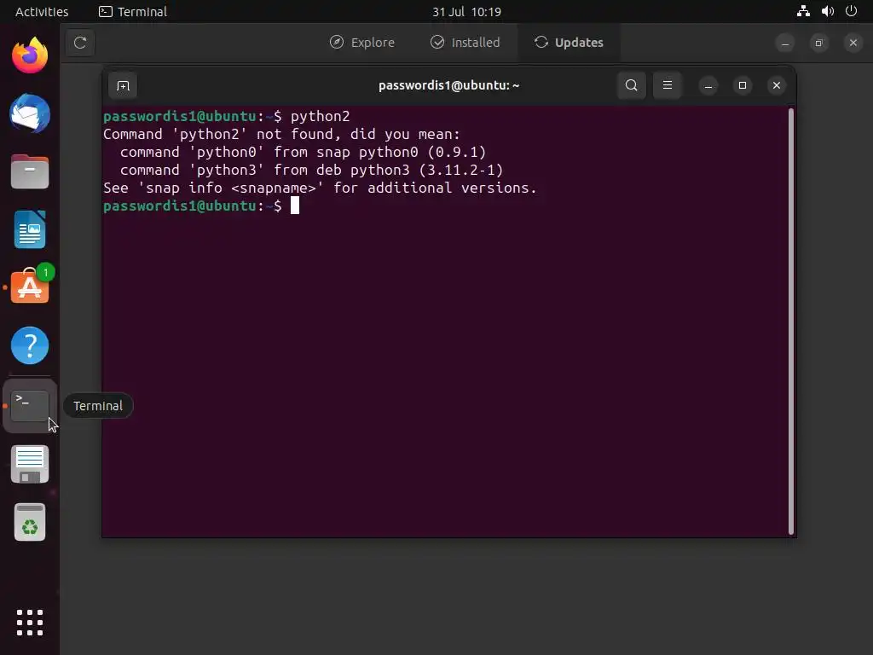Open the Terminal app menu in top bar

coord(133,12)
